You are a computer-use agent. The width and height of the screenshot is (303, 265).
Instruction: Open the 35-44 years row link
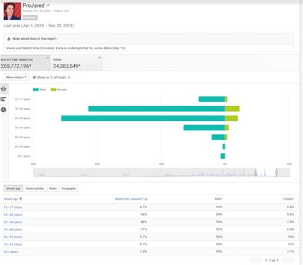click(x=13, y=230)
